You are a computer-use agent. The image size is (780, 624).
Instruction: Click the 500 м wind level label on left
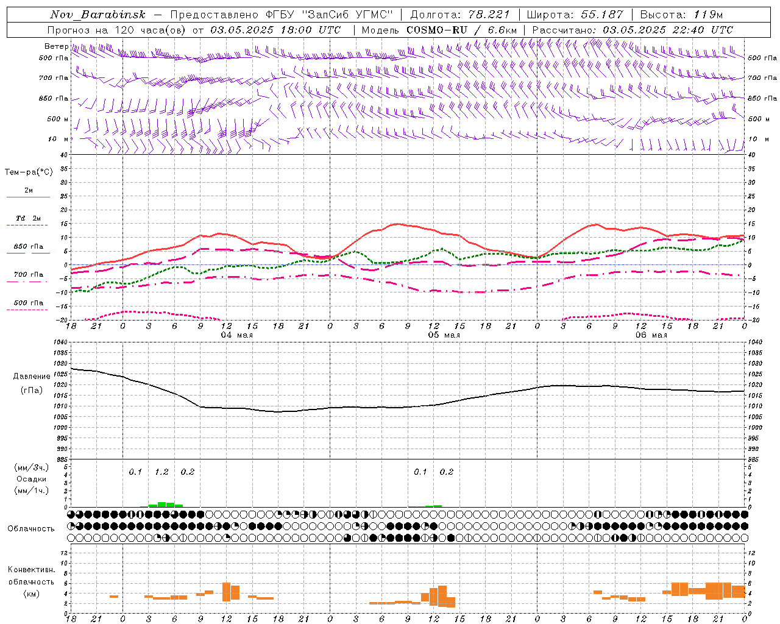[58, 119]
